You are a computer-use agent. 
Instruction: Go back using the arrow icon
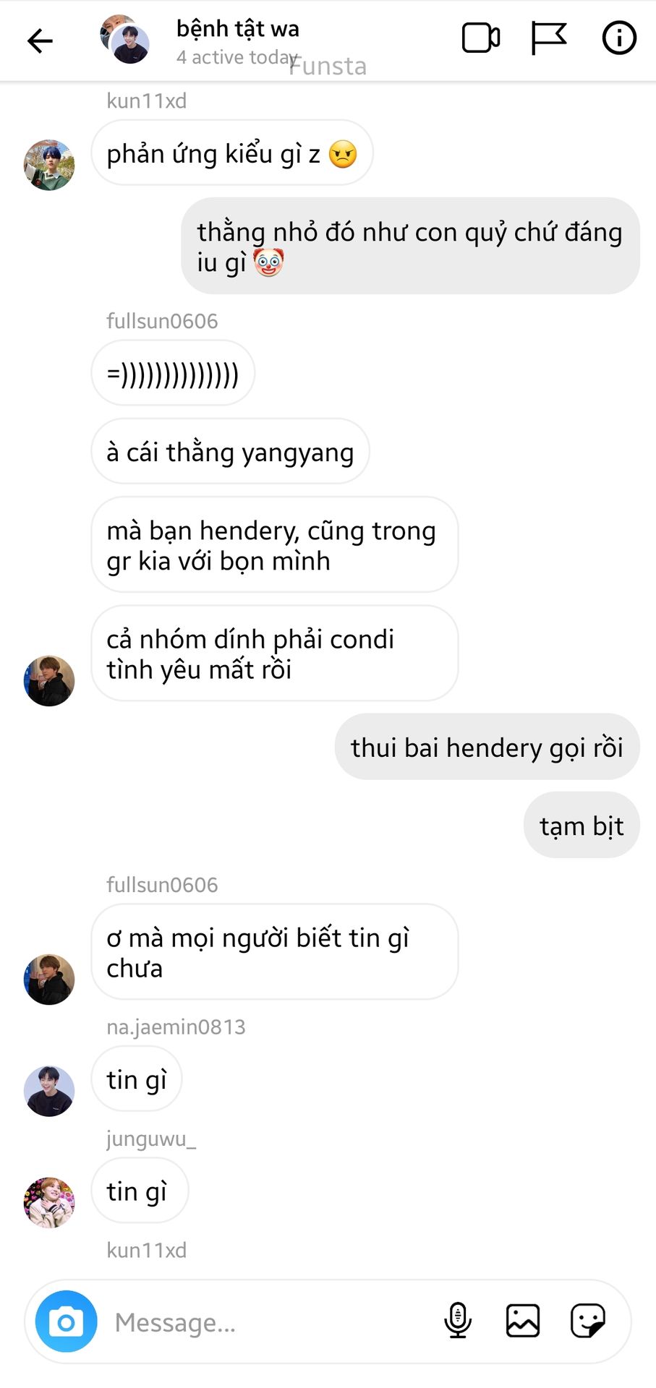[40, 40]
